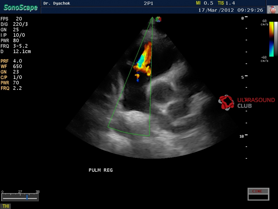Click the MI 0.5 readout
This screenshot has height=209, width=278.
[x=204, y=3]
